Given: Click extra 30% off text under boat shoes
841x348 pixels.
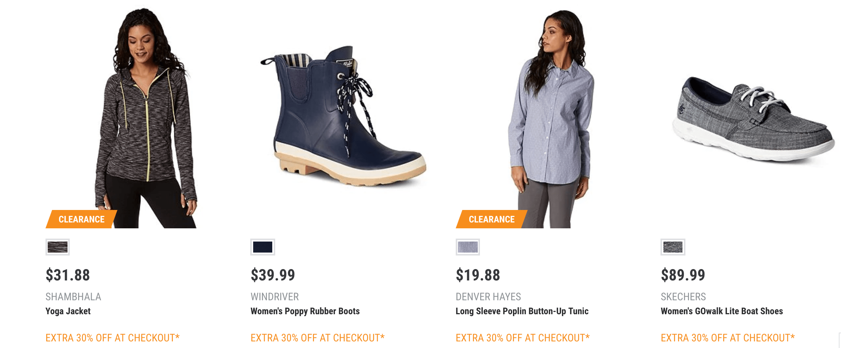Looking at the screenshot, I should pyautogui.click(x=728, y=338).
